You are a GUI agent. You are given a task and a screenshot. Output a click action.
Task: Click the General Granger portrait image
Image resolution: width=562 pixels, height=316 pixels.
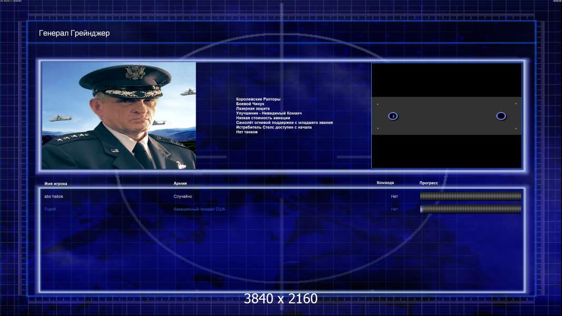click(119, 115)
